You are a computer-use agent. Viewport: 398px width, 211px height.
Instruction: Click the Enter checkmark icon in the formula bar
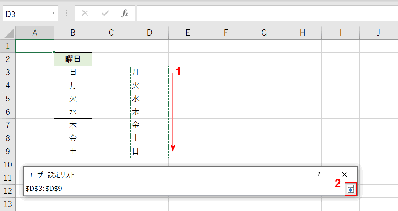(x=105, y=14)
